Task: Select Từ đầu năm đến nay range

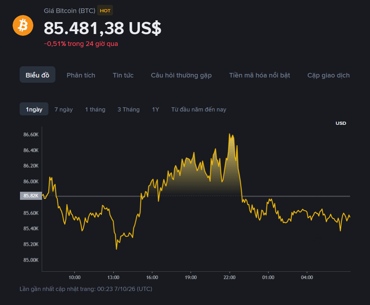Action: click(199, 109)
